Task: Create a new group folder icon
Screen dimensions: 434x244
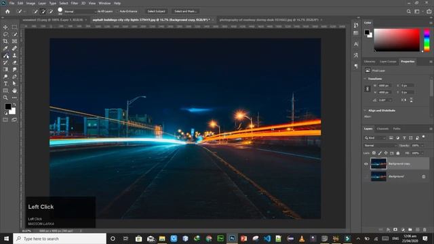Action: click(410, 230)
